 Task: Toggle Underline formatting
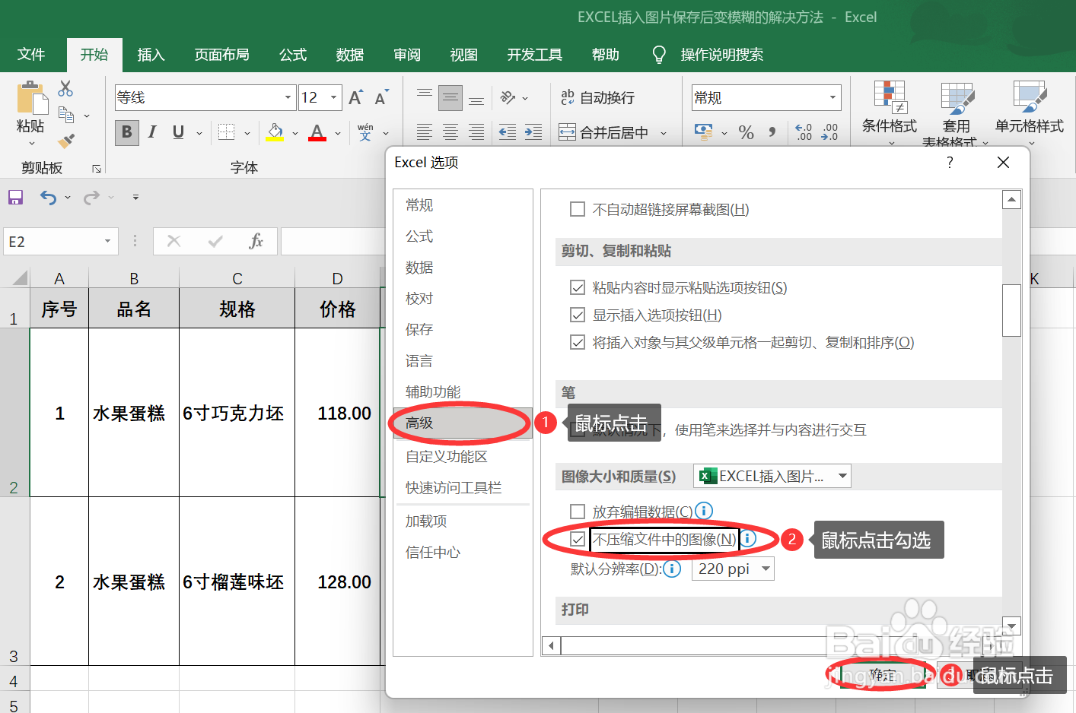tap(178, 132)
